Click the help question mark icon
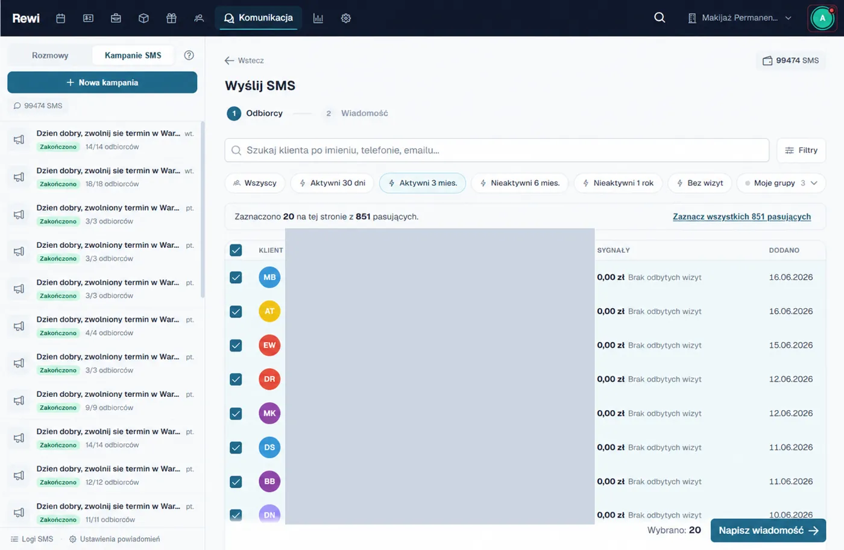Screen dimensions: 844x550 point(189,55)
